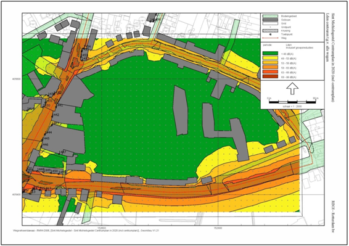Click the Toetspunt dot legend symbol

tap(270, 35)
